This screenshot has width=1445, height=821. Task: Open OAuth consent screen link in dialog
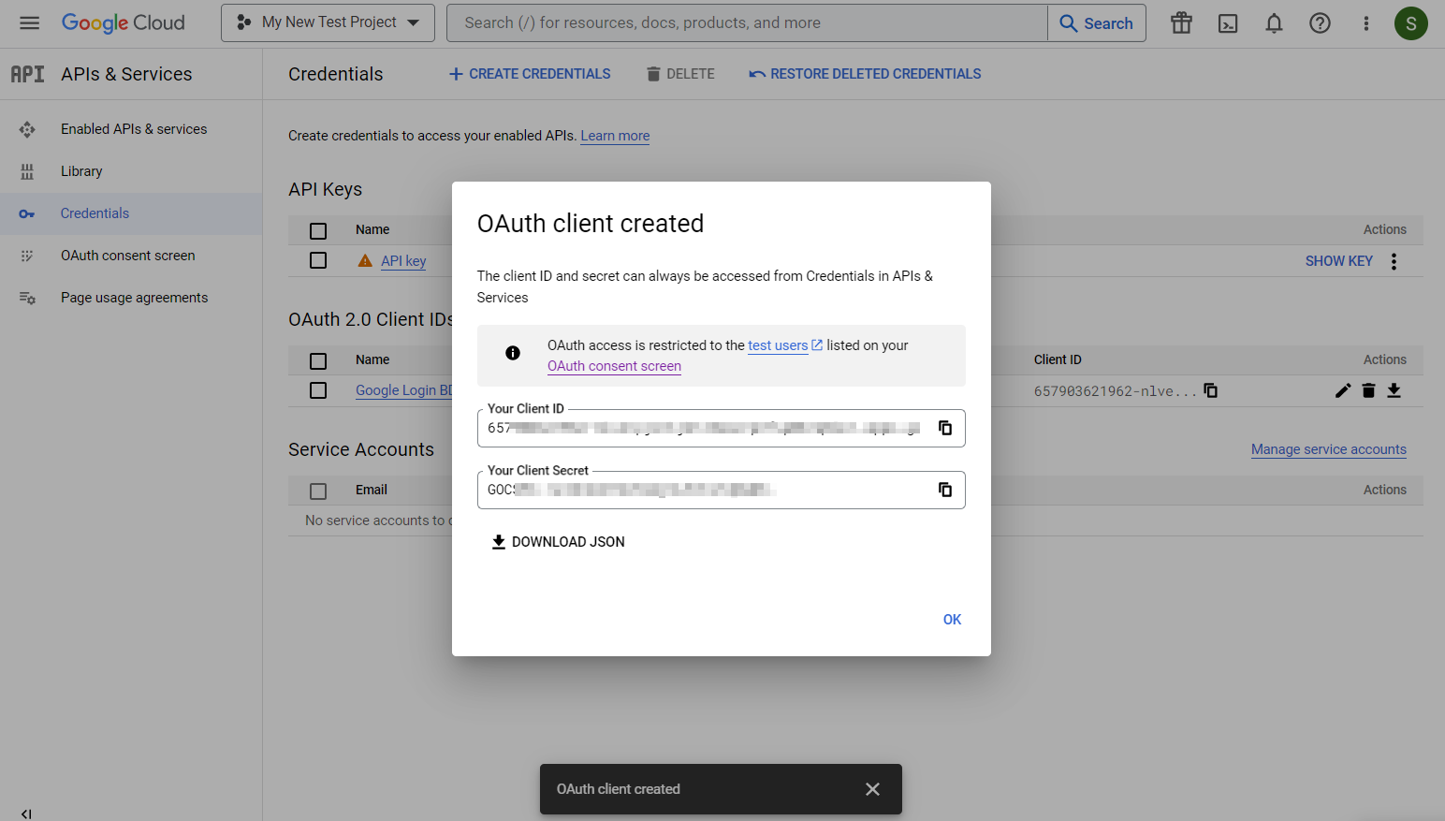tap(614, 366)
